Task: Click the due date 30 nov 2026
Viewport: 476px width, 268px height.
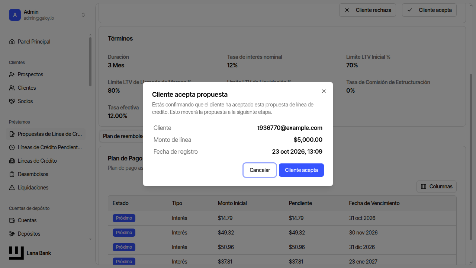Action: pyautogui.click(x=363, y=233)
